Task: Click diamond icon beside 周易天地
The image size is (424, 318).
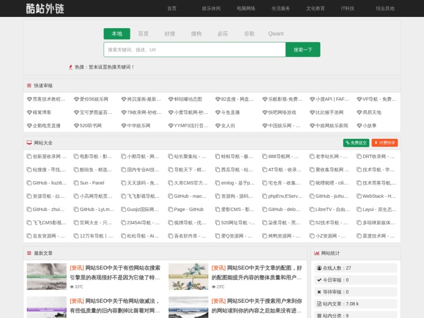Action: [359, 112]
